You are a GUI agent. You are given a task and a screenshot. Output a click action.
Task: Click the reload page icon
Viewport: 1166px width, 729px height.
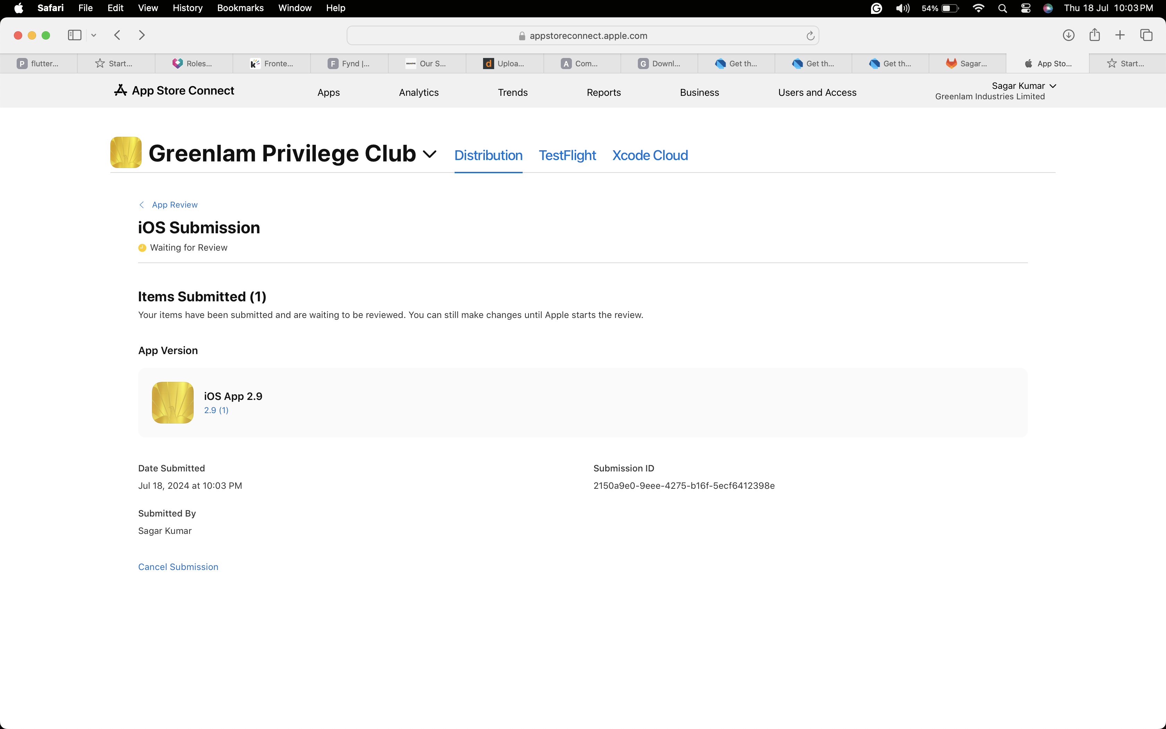(x=810, y=36)
